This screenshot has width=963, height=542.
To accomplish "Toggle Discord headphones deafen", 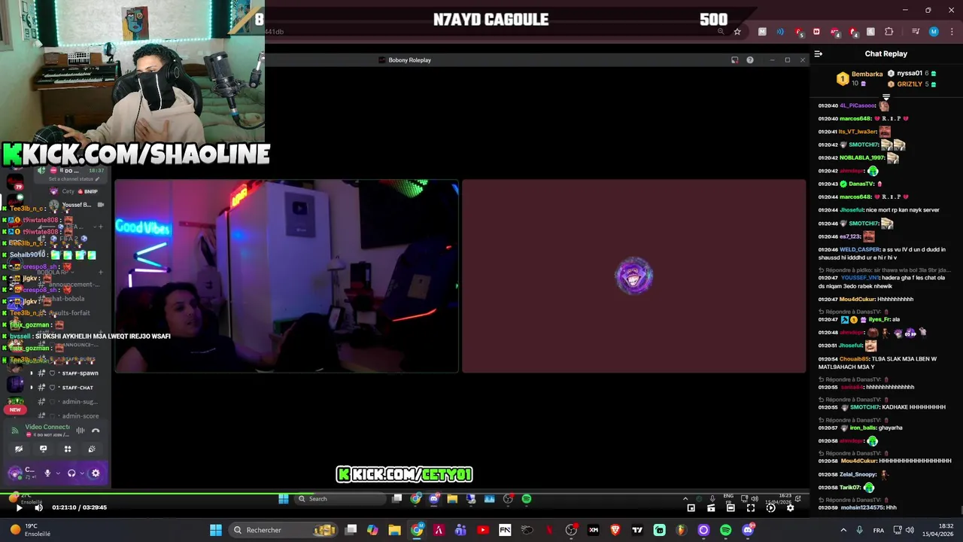I will (x=71, y=473).
